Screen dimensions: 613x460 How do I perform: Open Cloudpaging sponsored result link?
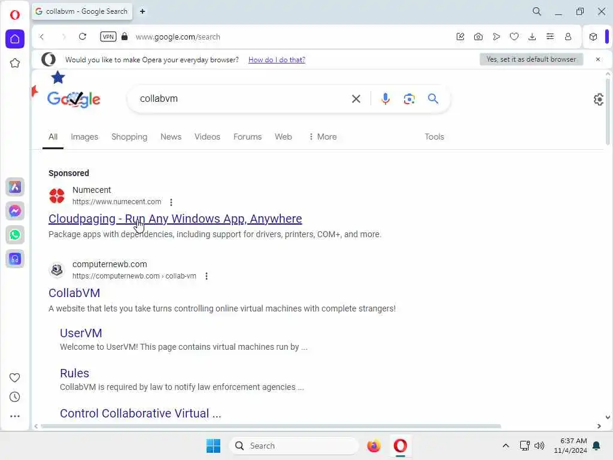[x=175, y=219]
